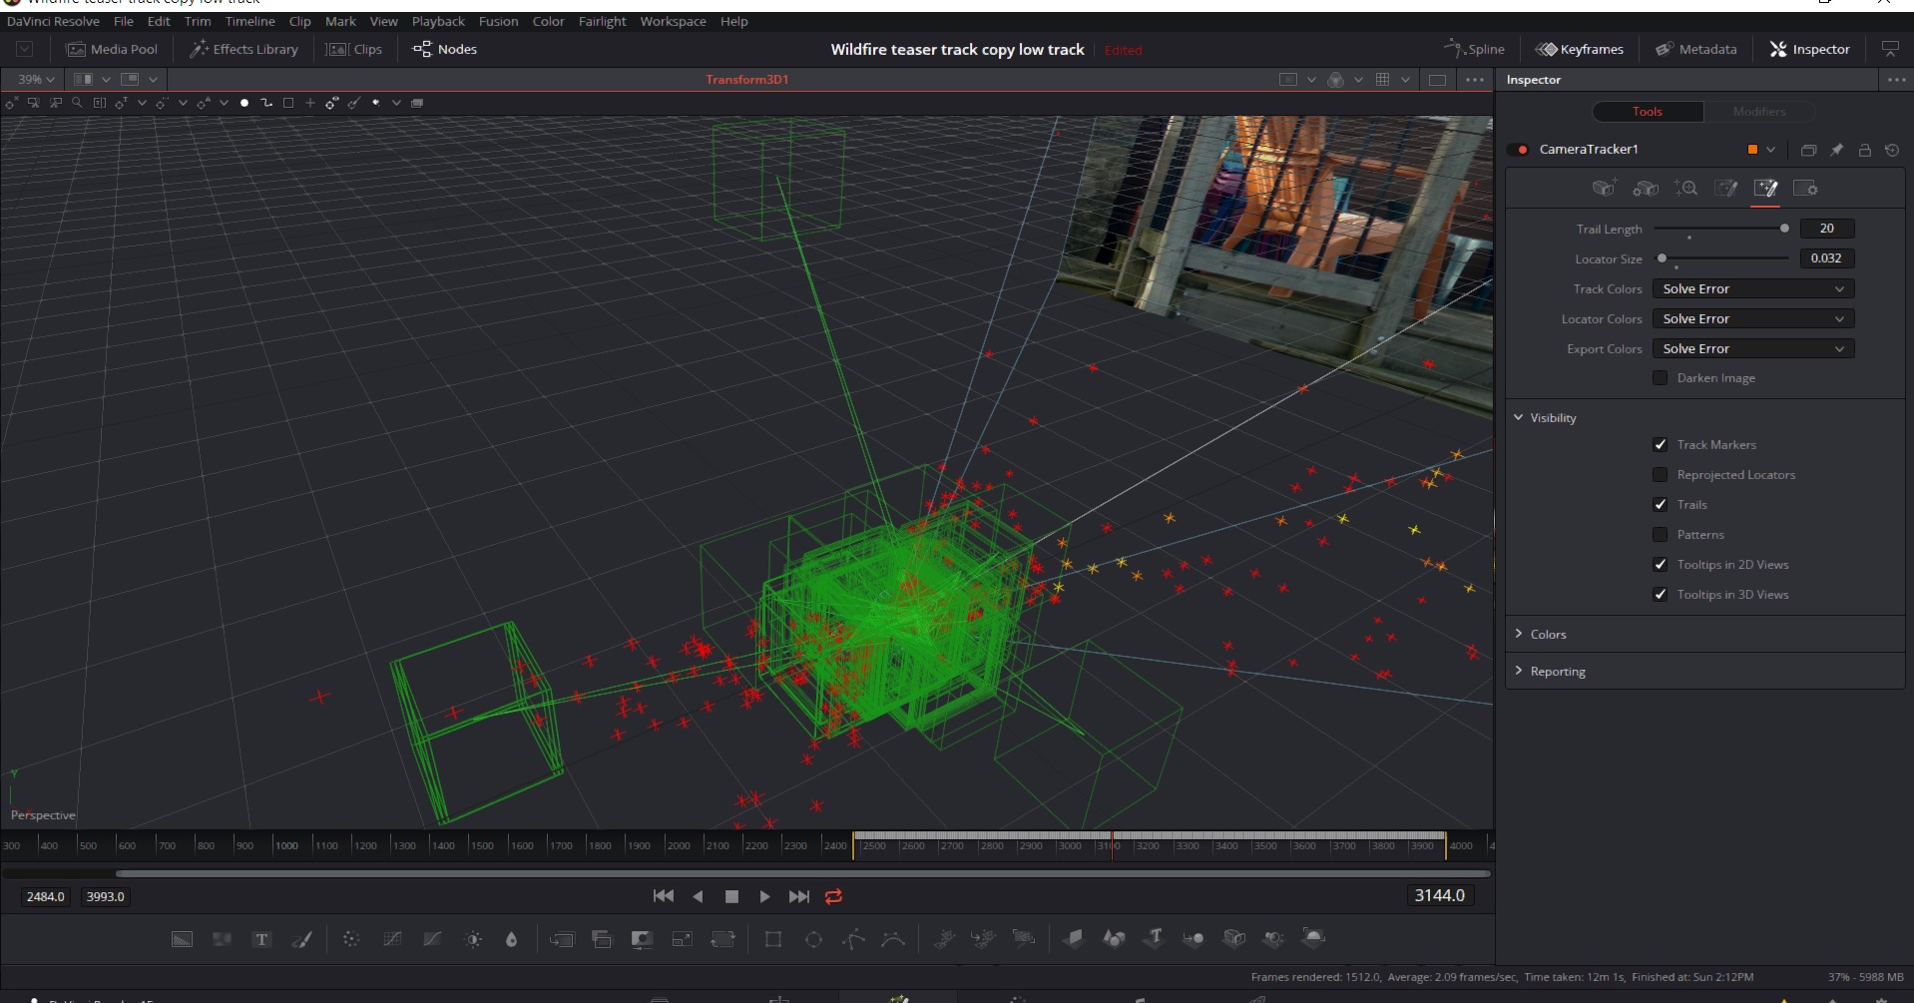Switch to Modifiers tab in Inspector
This screenshot has height=1003, width=1914.
pos(1759,112)
